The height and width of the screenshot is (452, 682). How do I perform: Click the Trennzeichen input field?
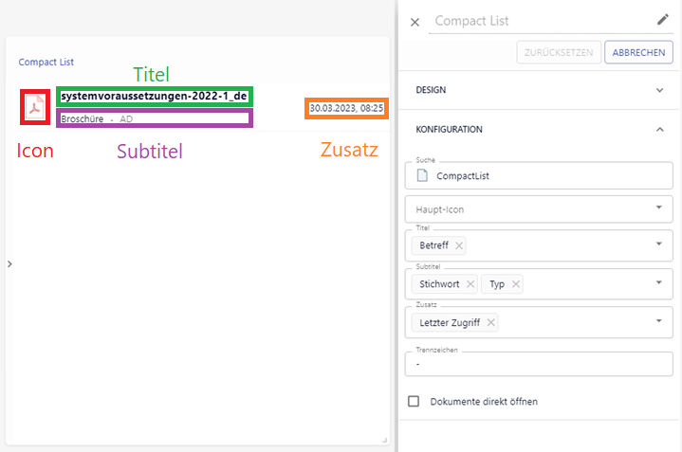539,364
